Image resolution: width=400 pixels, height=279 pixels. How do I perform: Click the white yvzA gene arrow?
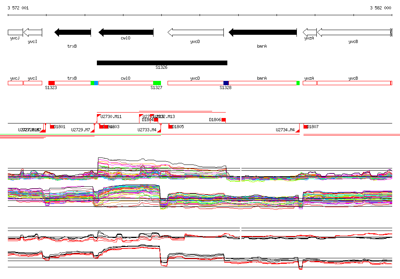[310, 32]
